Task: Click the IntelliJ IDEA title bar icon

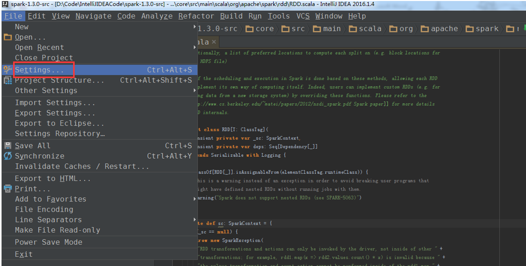Action: pyautogui.click(x=5, y=5)
